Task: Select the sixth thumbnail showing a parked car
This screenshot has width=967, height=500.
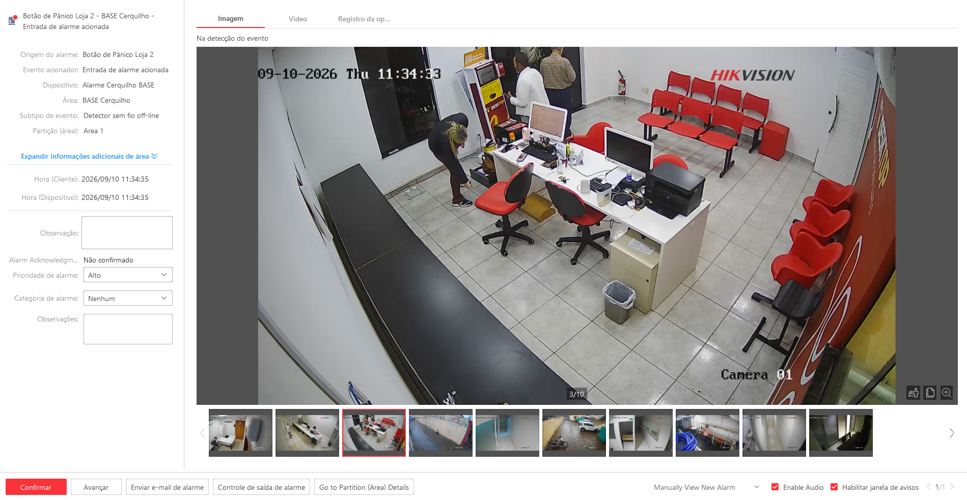Action: click(x=574, y=433)
